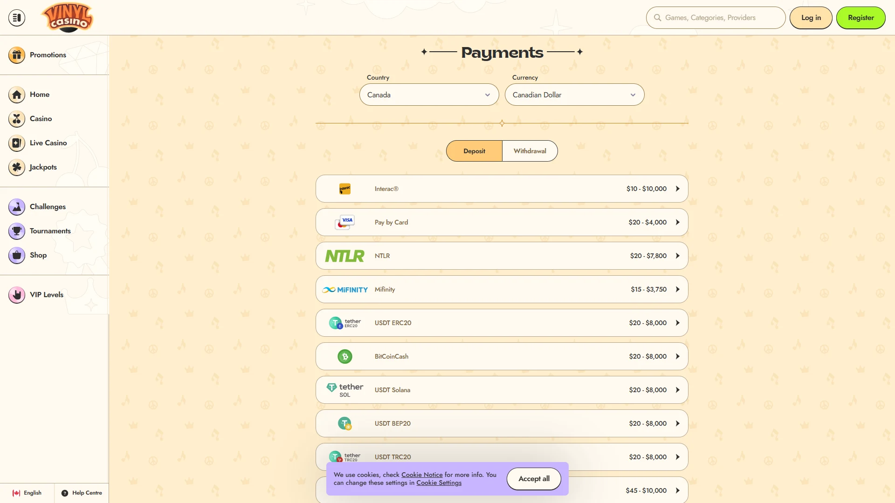
Task: Click the green NTLR logo
Action: (x=345, y=256)
